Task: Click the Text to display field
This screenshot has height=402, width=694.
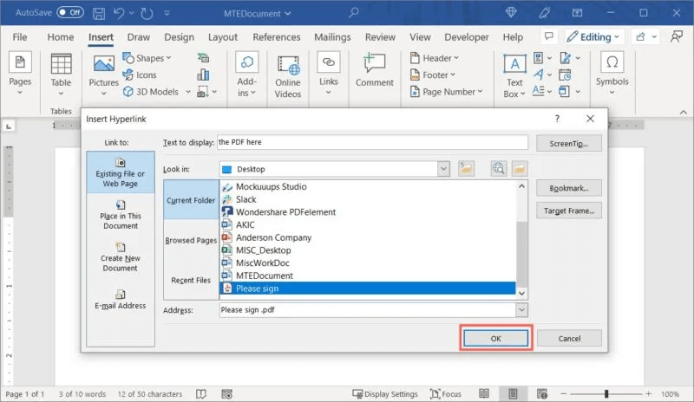Action: coord(372,142)
